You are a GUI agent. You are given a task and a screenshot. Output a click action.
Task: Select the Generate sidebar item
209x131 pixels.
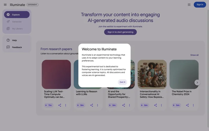17,22
